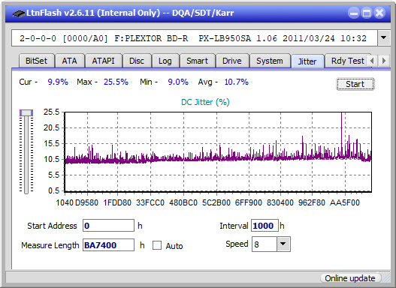
Task: Click the DC Jitter (%) chart title
Action: pyautogui.click(x=205, y=102)
